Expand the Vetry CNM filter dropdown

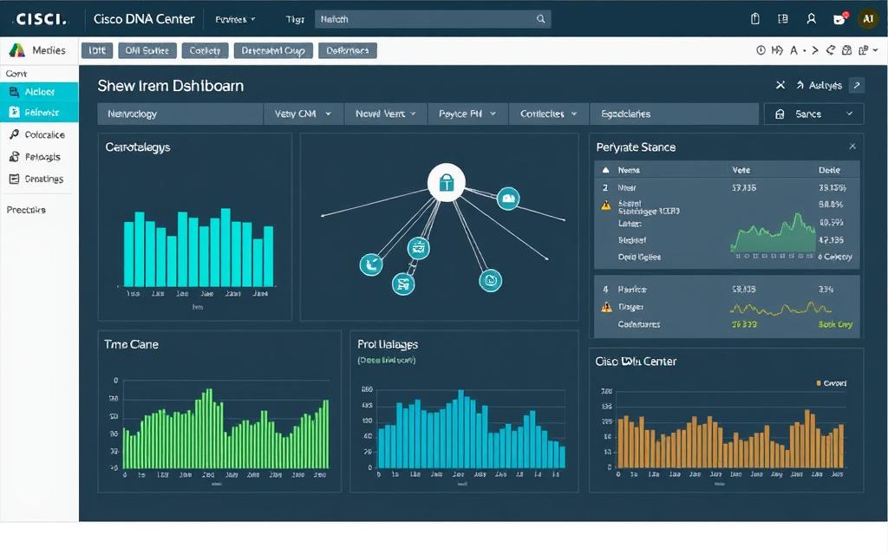tap(303, 114)
